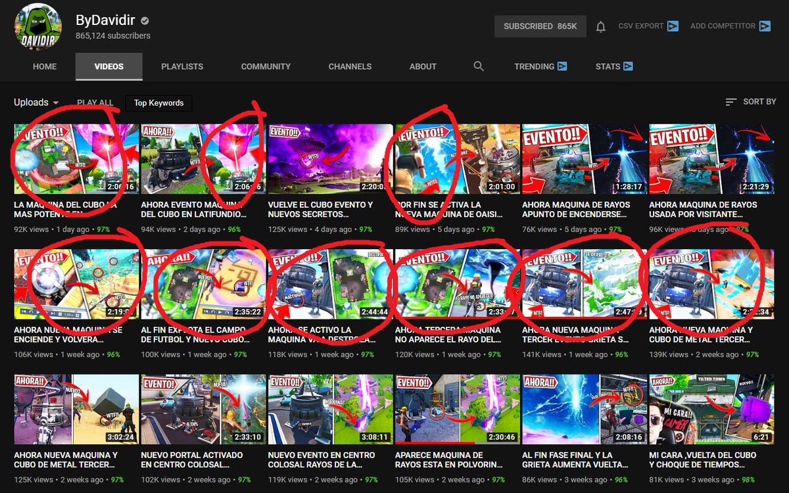Open title 'MI CARA, VUELTA DEL CUBO Y CHOQUE'
This screenshot has height=493, width=789.
[x=703, y=459]
